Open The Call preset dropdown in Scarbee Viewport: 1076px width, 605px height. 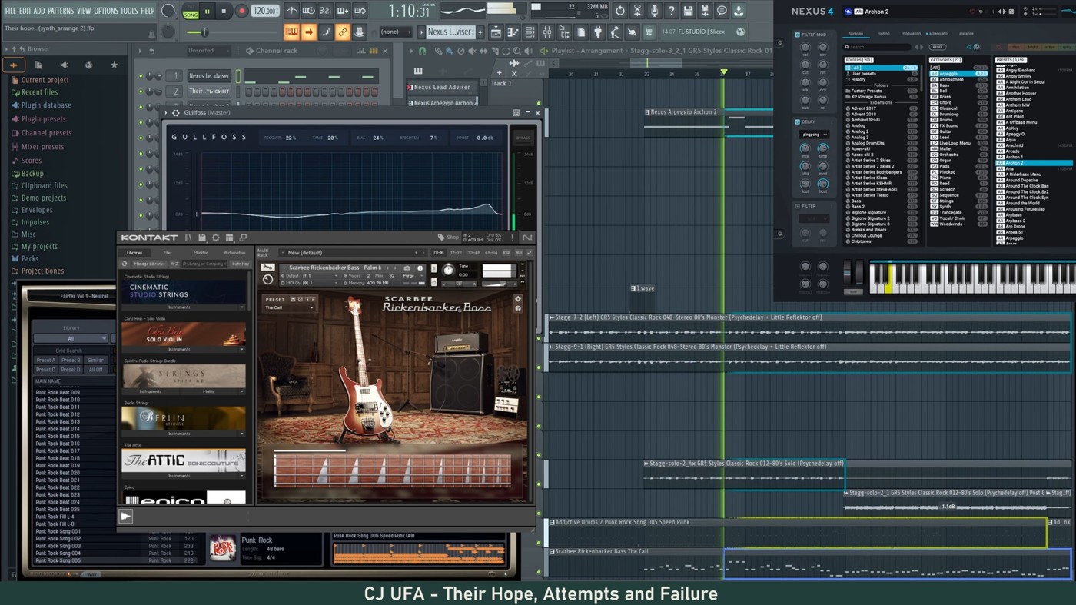[289, 307]
